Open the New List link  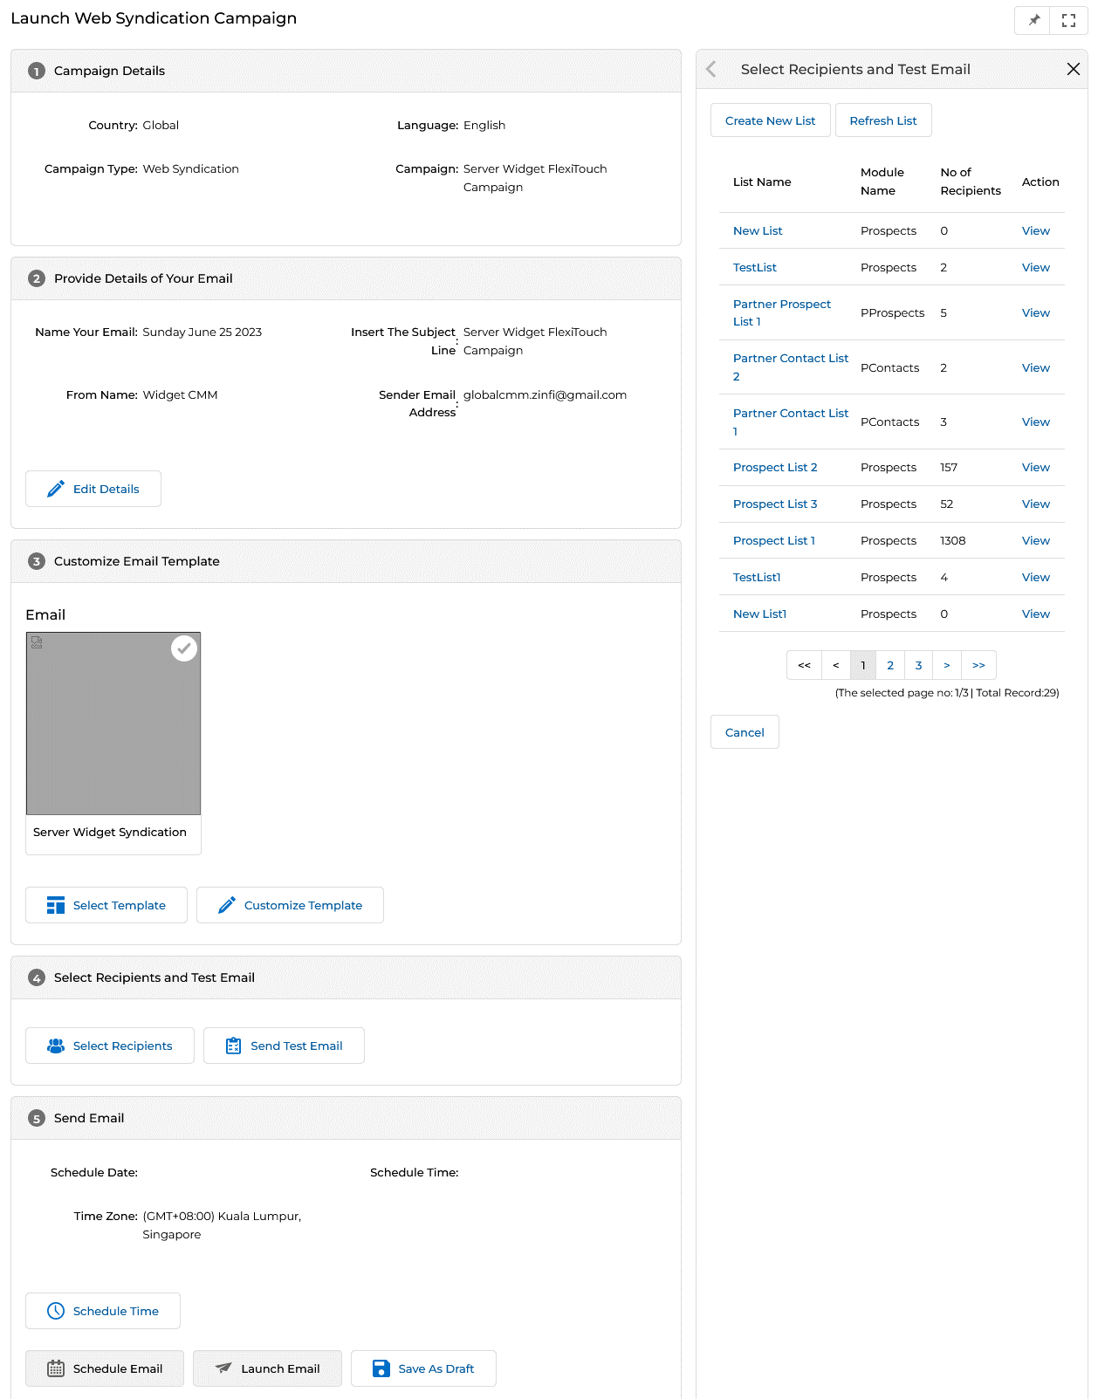point(758,230)
